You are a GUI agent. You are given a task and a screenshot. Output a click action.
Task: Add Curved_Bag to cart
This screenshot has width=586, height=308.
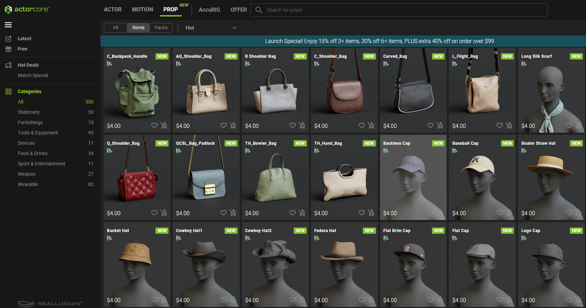(x=440, y=125)
